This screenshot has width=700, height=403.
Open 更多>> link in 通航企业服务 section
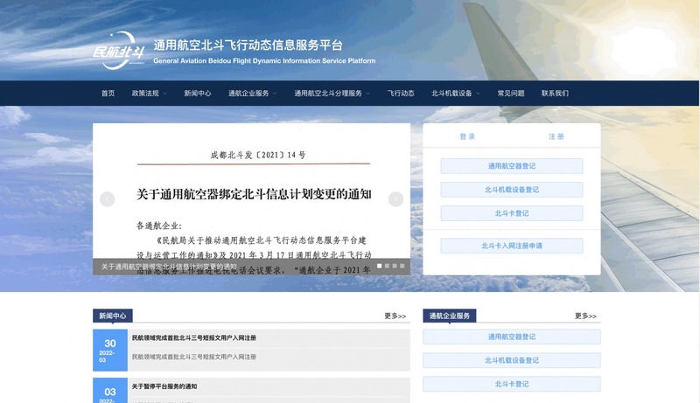pos(585,316)
